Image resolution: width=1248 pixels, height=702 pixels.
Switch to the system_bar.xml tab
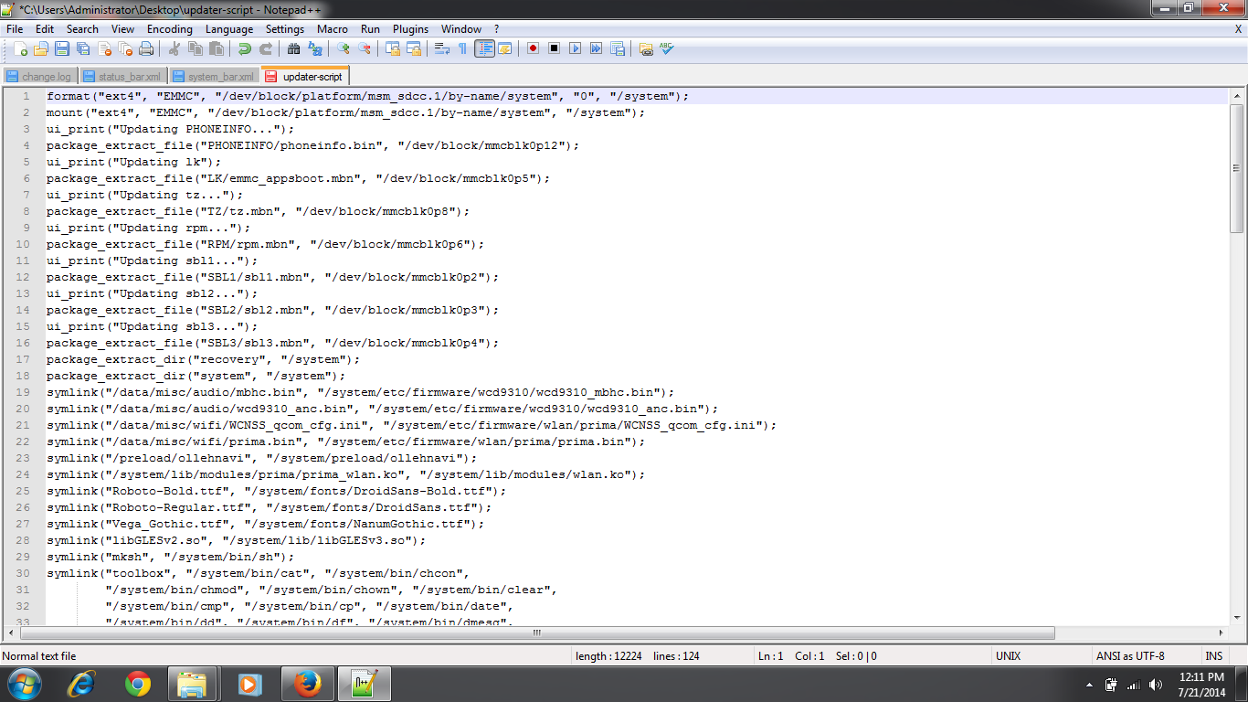[213, 77]
